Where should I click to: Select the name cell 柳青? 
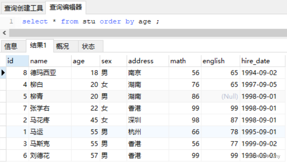(x=50, y=96)
